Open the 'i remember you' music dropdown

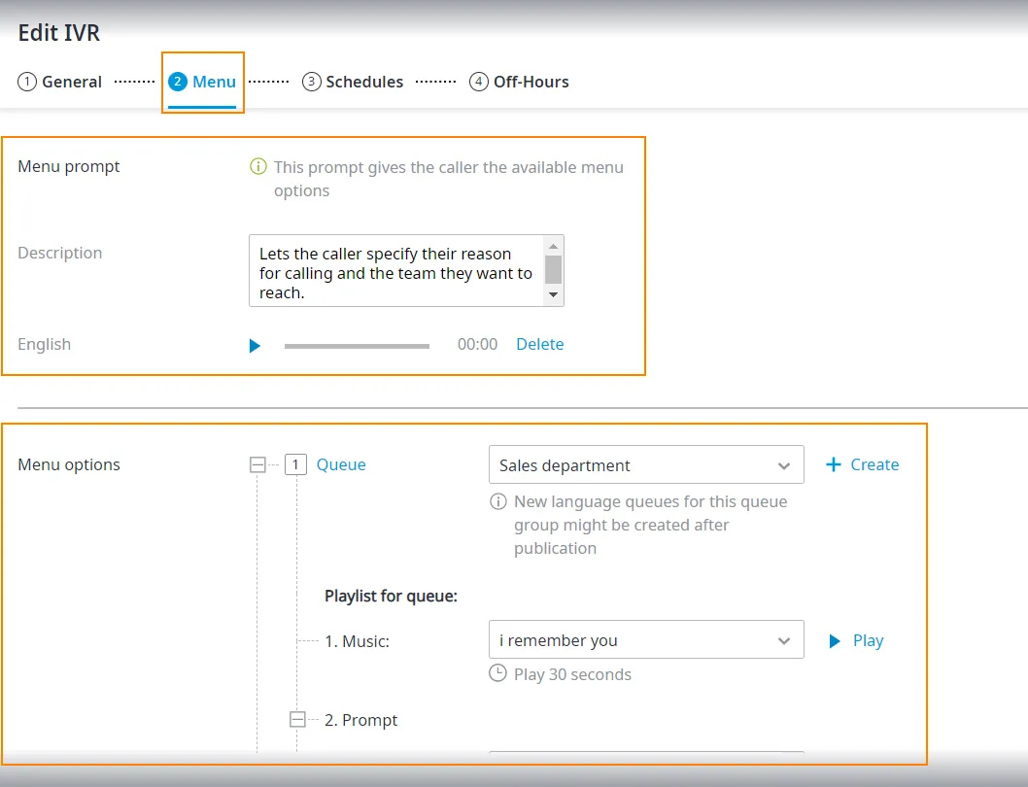point(646,639)
